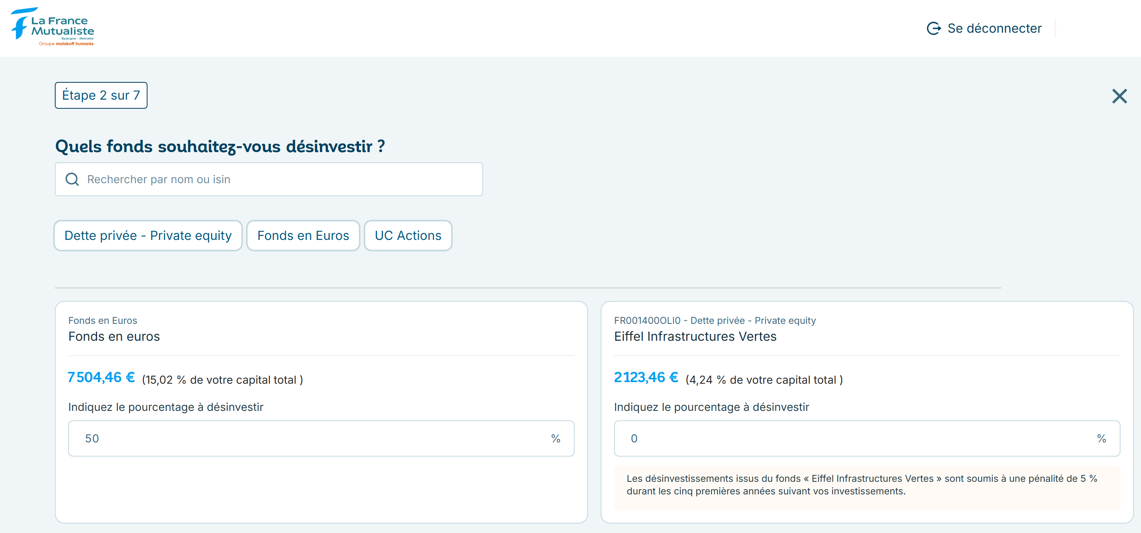This screenshot has width=1141, height=533.
Task: Click the 2 123,46 € amount
Action: [645, 377]
